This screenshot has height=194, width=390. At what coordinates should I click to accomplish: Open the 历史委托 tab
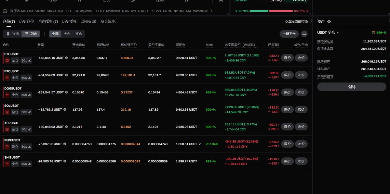pyautogui.click(x=70, y=22)
